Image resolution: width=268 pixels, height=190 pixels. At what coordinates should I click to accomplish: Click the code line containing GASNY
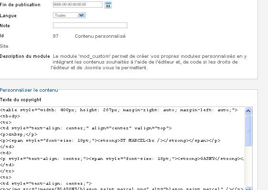tap(122, 159)
